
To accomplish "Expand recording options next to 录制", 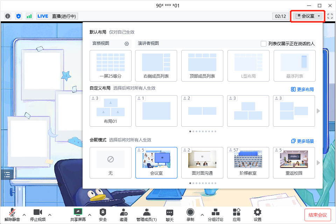I will pos(202,215).
